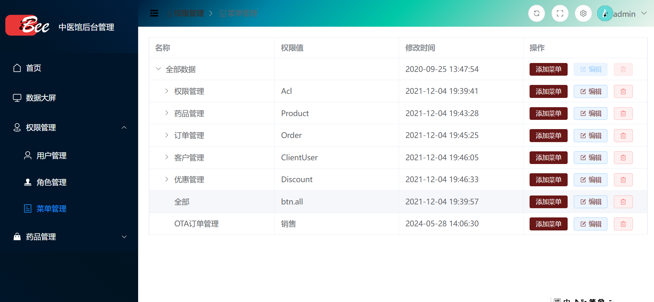This screenshot has width=654, height=302.
Task: Open 数据大屏 from the sidebar
Action: click(41, 98)
